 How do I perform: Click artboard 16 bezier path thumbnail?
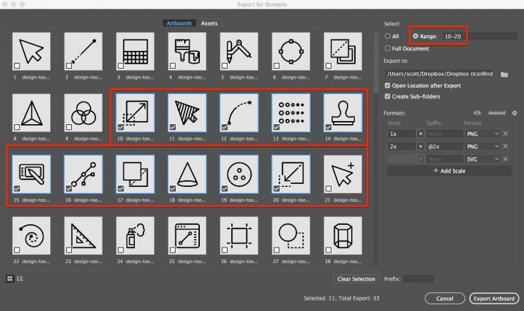[x=83, y=174]
